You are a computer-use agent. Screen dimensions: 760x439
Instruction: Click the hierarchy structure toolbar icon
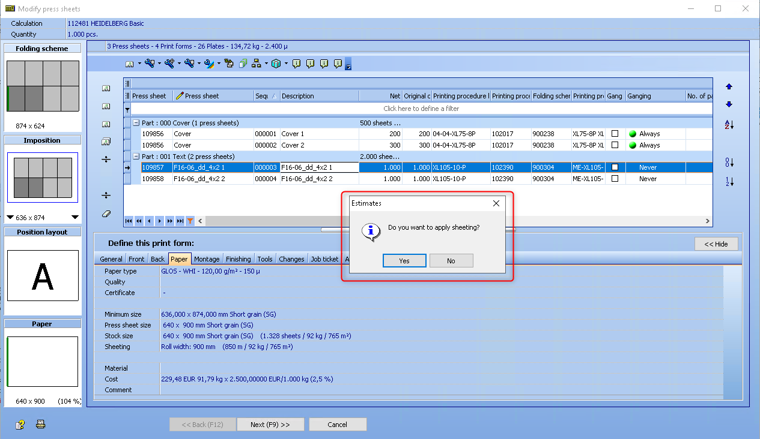click(257, 63)
